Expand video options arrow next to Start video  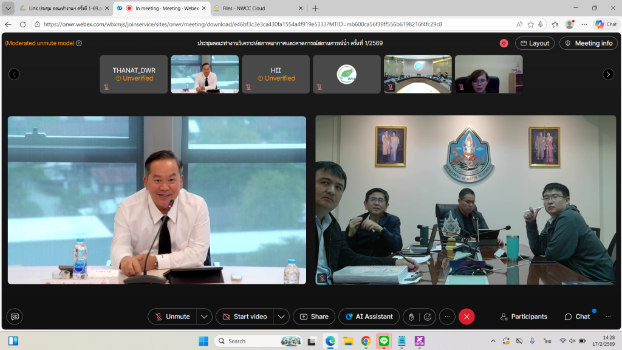pyautogui.click(x=281, y=317)
